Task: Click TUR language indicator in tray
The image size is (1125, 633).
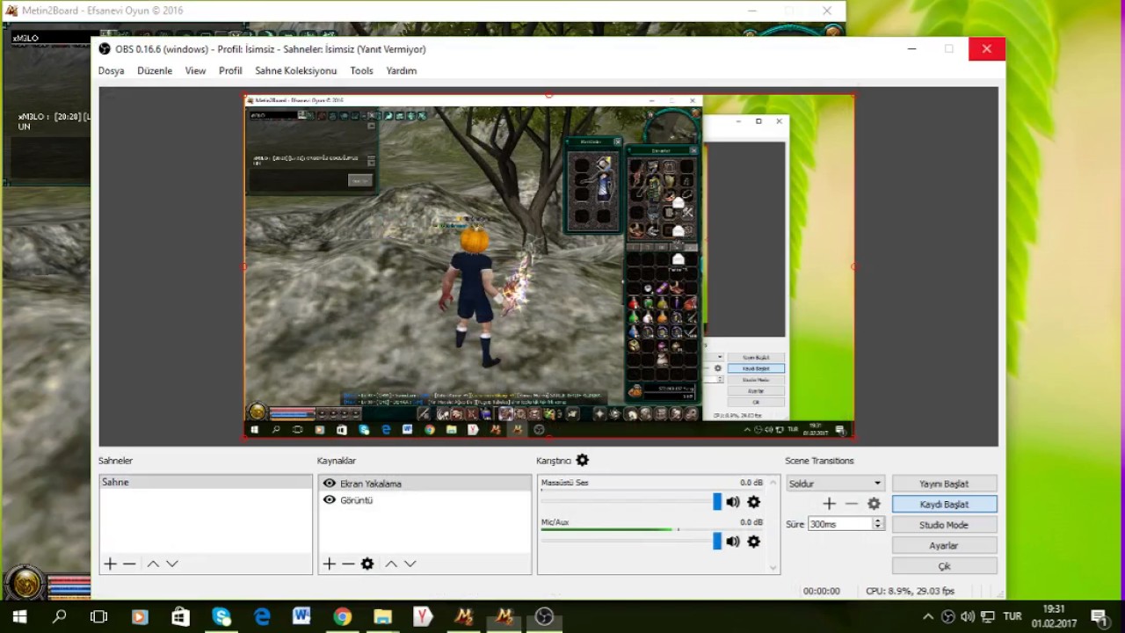Action: tap(1012, 617)
